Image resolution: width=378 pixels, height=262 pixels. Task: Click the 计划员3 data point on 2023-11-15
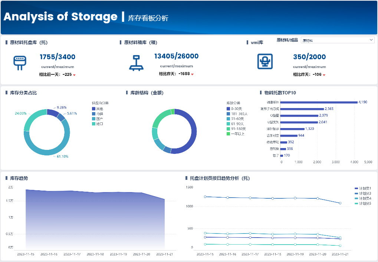(x=205, y=197)
